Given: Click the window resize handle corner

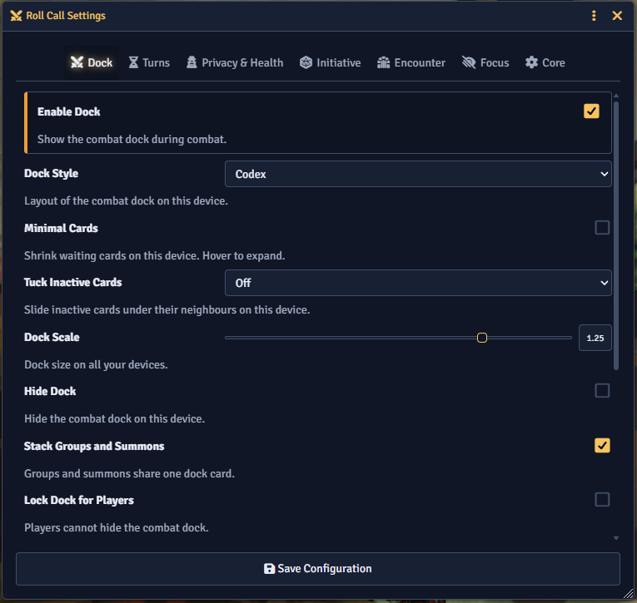Looking at the screenshot, I should point(629,594).
